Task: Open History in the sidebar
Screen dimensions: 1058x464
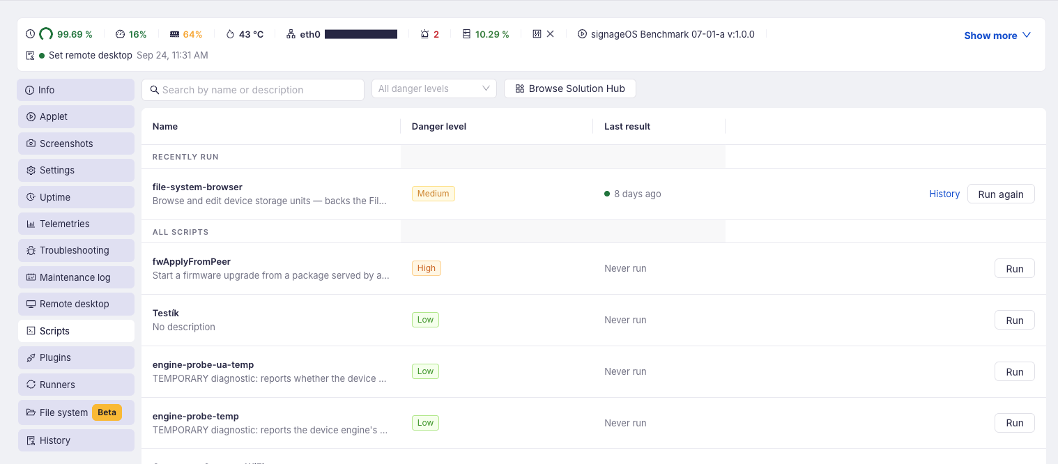Action: click(76, 440)
